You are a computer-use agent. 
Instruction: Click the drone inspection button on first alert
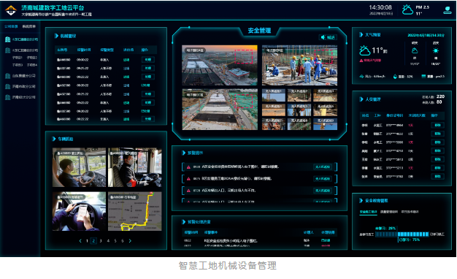(322, 167)
